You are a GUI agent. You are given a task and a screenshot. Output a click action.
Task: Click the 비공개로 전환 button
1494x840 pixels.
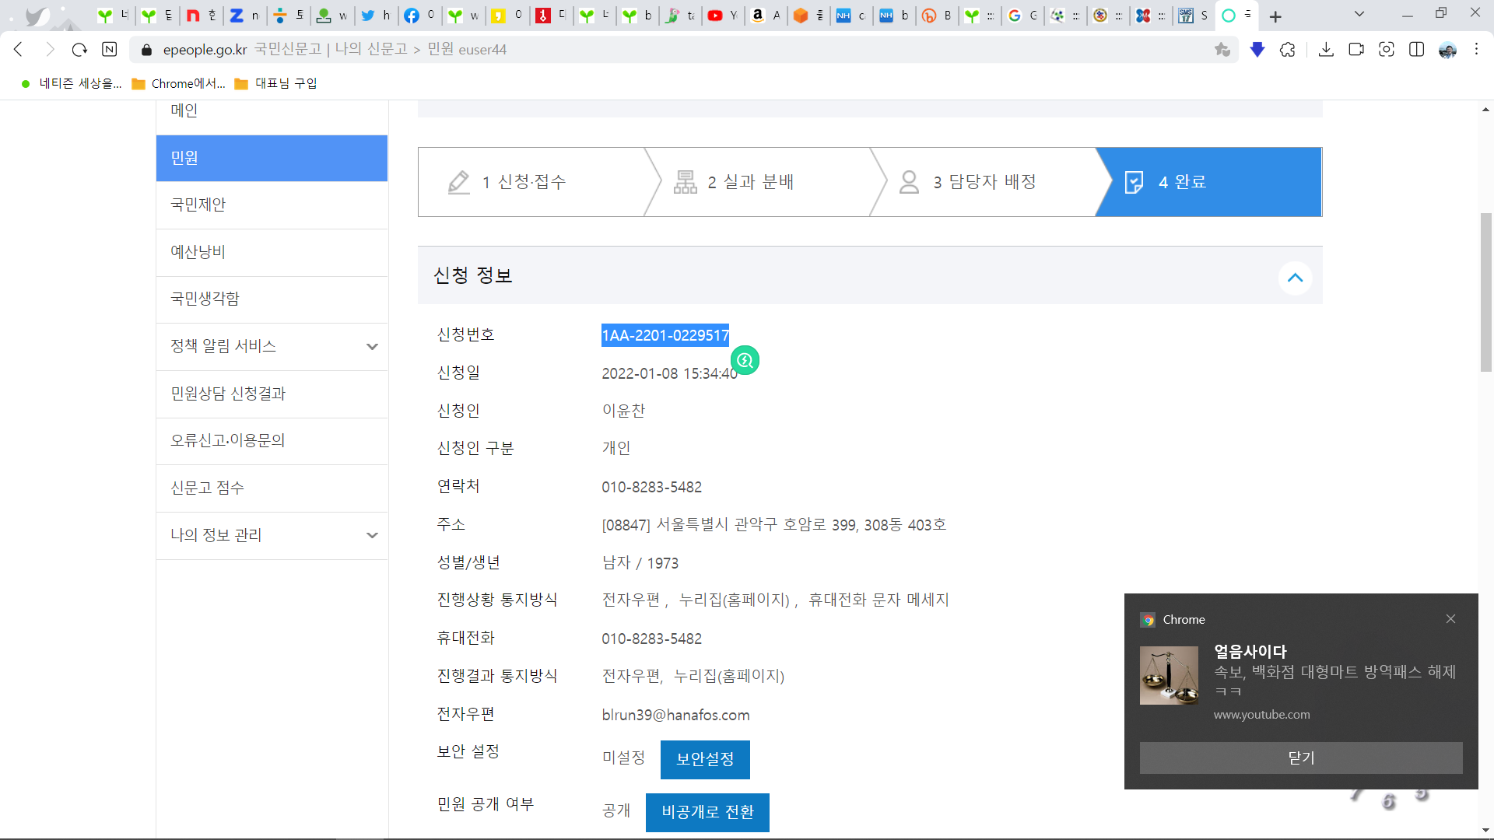pos(707,812)
